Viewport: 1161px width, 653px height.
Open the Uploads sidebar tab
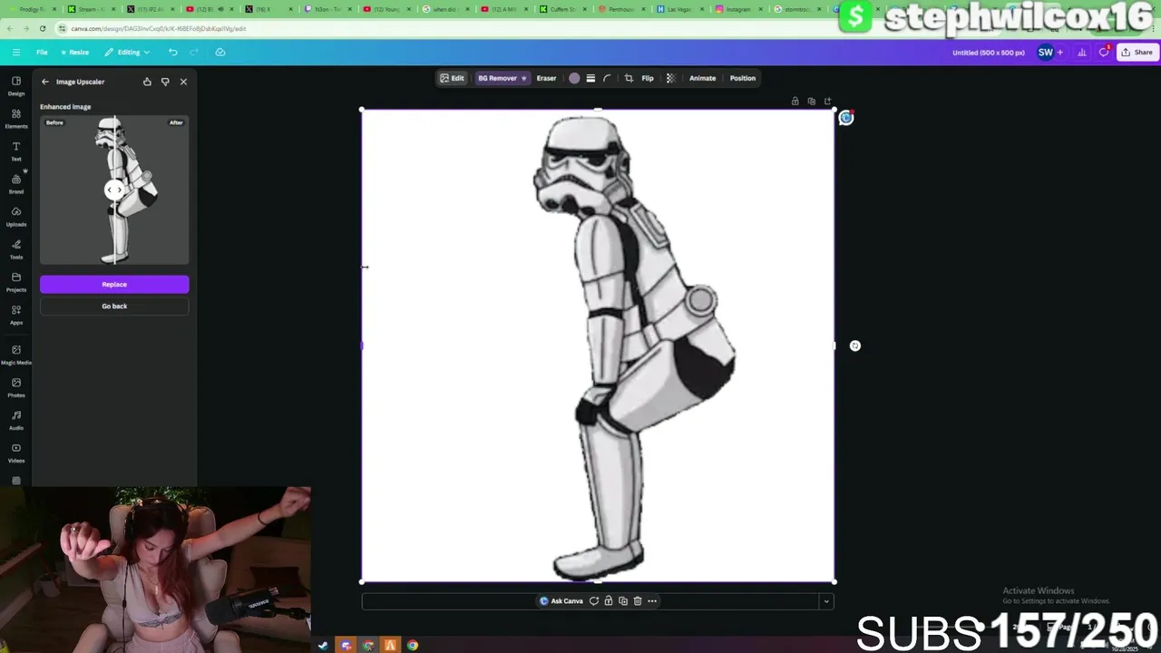point(16,217)
